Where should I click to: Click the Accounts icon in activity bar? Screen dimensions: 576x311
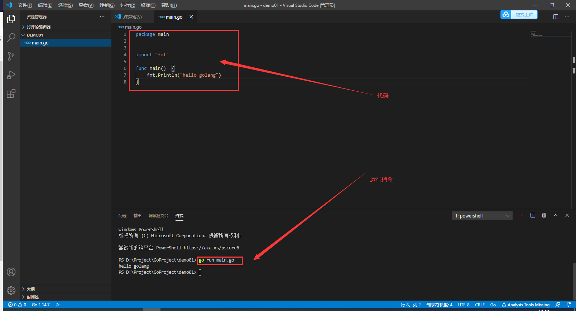pyautogui.click(x=11, y=272)
